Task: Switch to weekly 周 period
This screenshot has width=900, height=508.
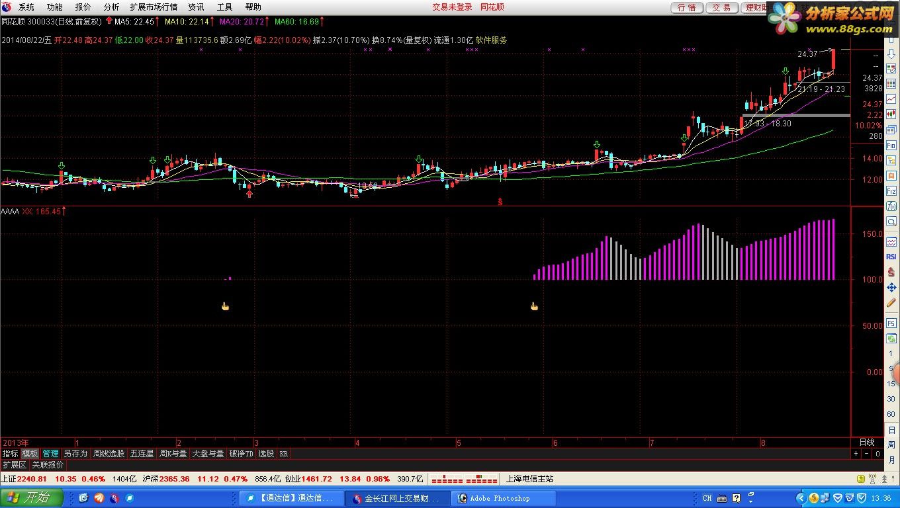Action: pos(891,445)
